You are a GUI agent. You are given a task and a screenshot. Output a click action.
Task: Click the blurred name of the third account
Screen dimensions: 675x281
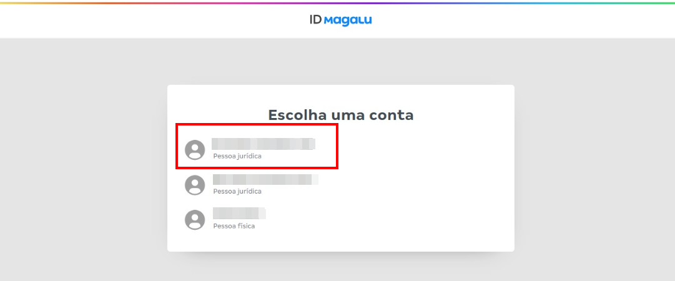click(239, 214)
